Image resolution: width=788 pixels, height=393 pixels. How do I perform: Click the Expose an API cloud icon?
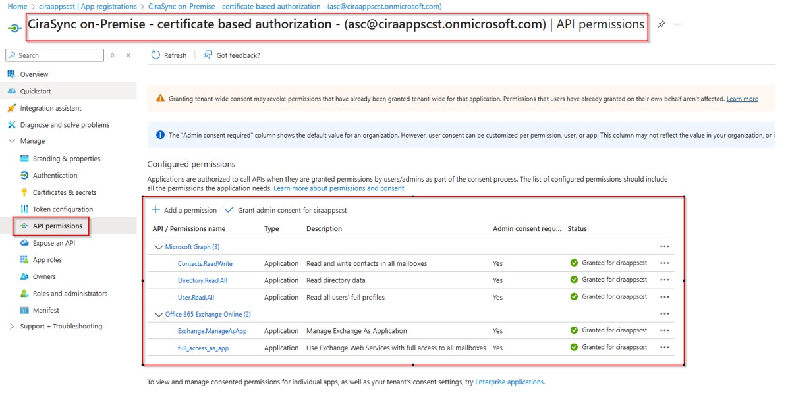pyautogui.click(x=24, y=243)
